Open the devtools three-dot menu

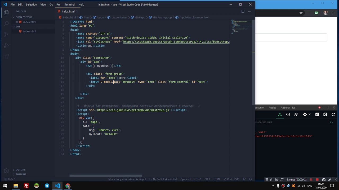pos(328,108)
